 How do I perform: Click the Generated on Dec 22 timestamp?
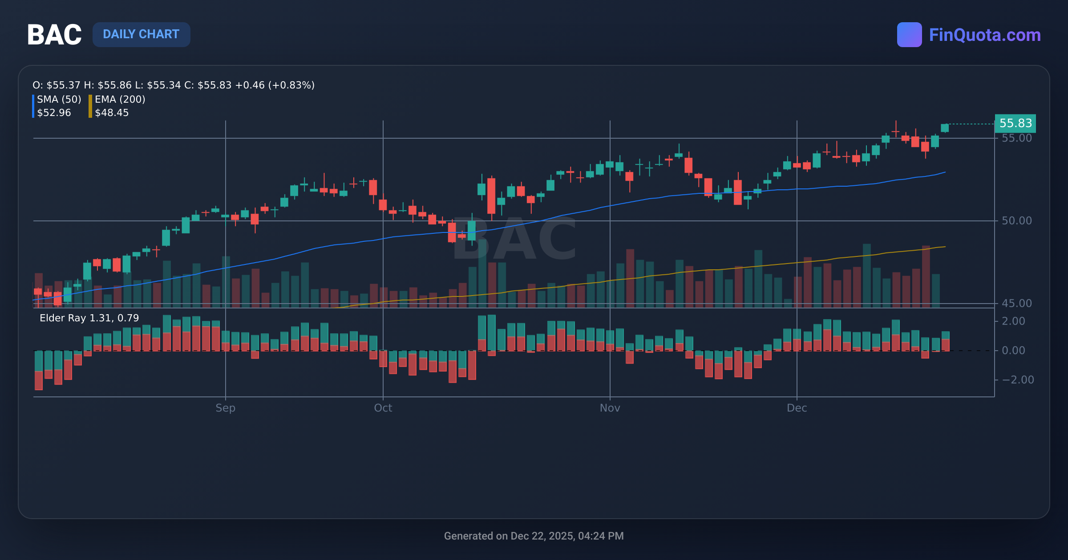[534, 536]
